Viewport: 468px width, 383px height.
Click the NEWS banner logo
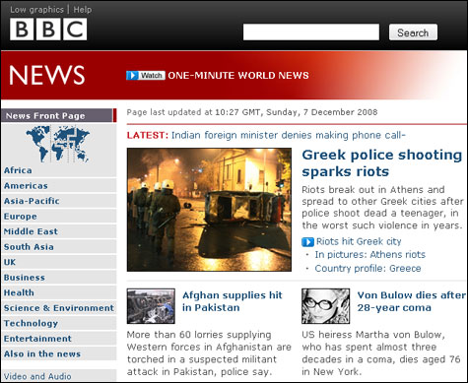click(47, 75)
